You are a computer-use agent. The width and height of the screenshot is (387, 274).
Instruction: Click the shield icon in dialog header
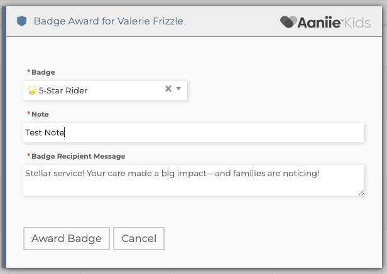tap(22, 21)
